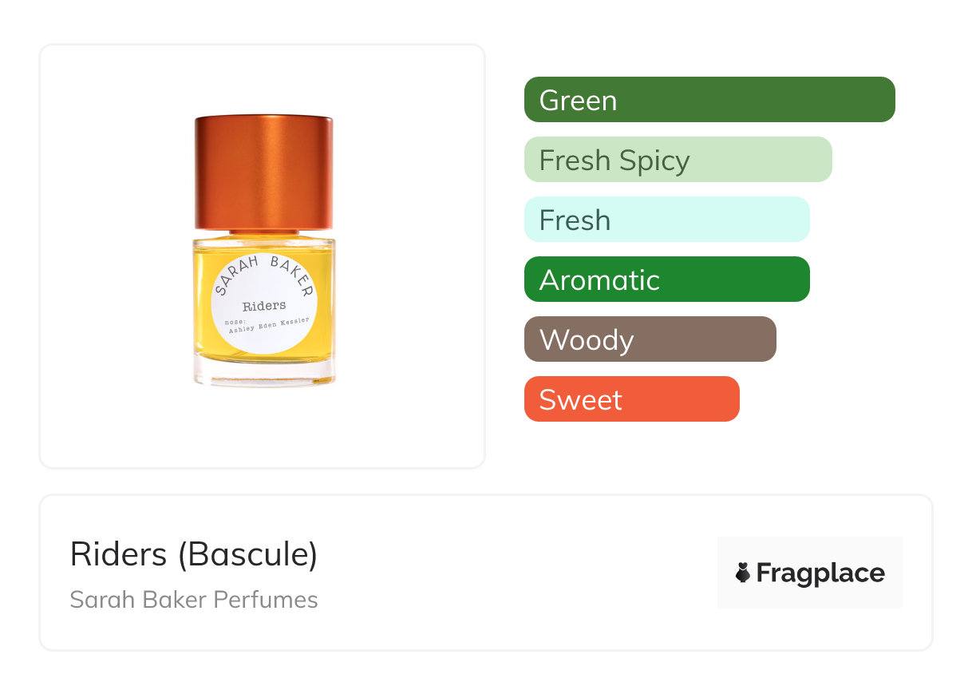Image resolution: width=972 pixels, height=690 pixels.
Task: Click the Aromatic label text
Action: click(599, 280)
